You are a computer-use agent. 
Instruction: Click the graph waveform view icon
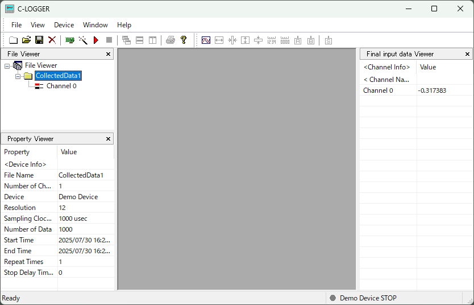206,40
